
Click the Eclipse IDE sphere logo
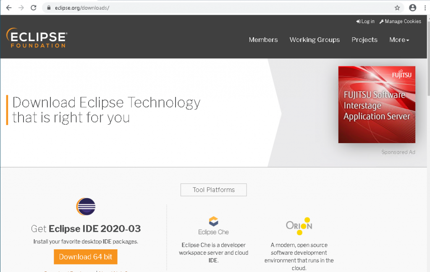tap(86, 207)
